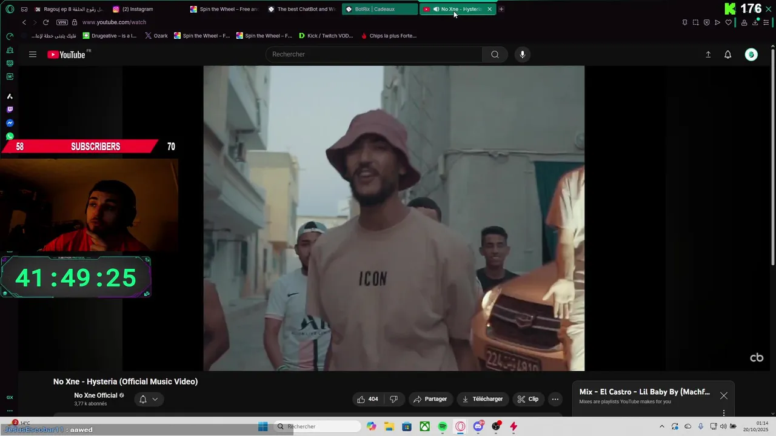
Task: Like the video with 404 likes
Action: pyautogui.click(x=368, y=399)
